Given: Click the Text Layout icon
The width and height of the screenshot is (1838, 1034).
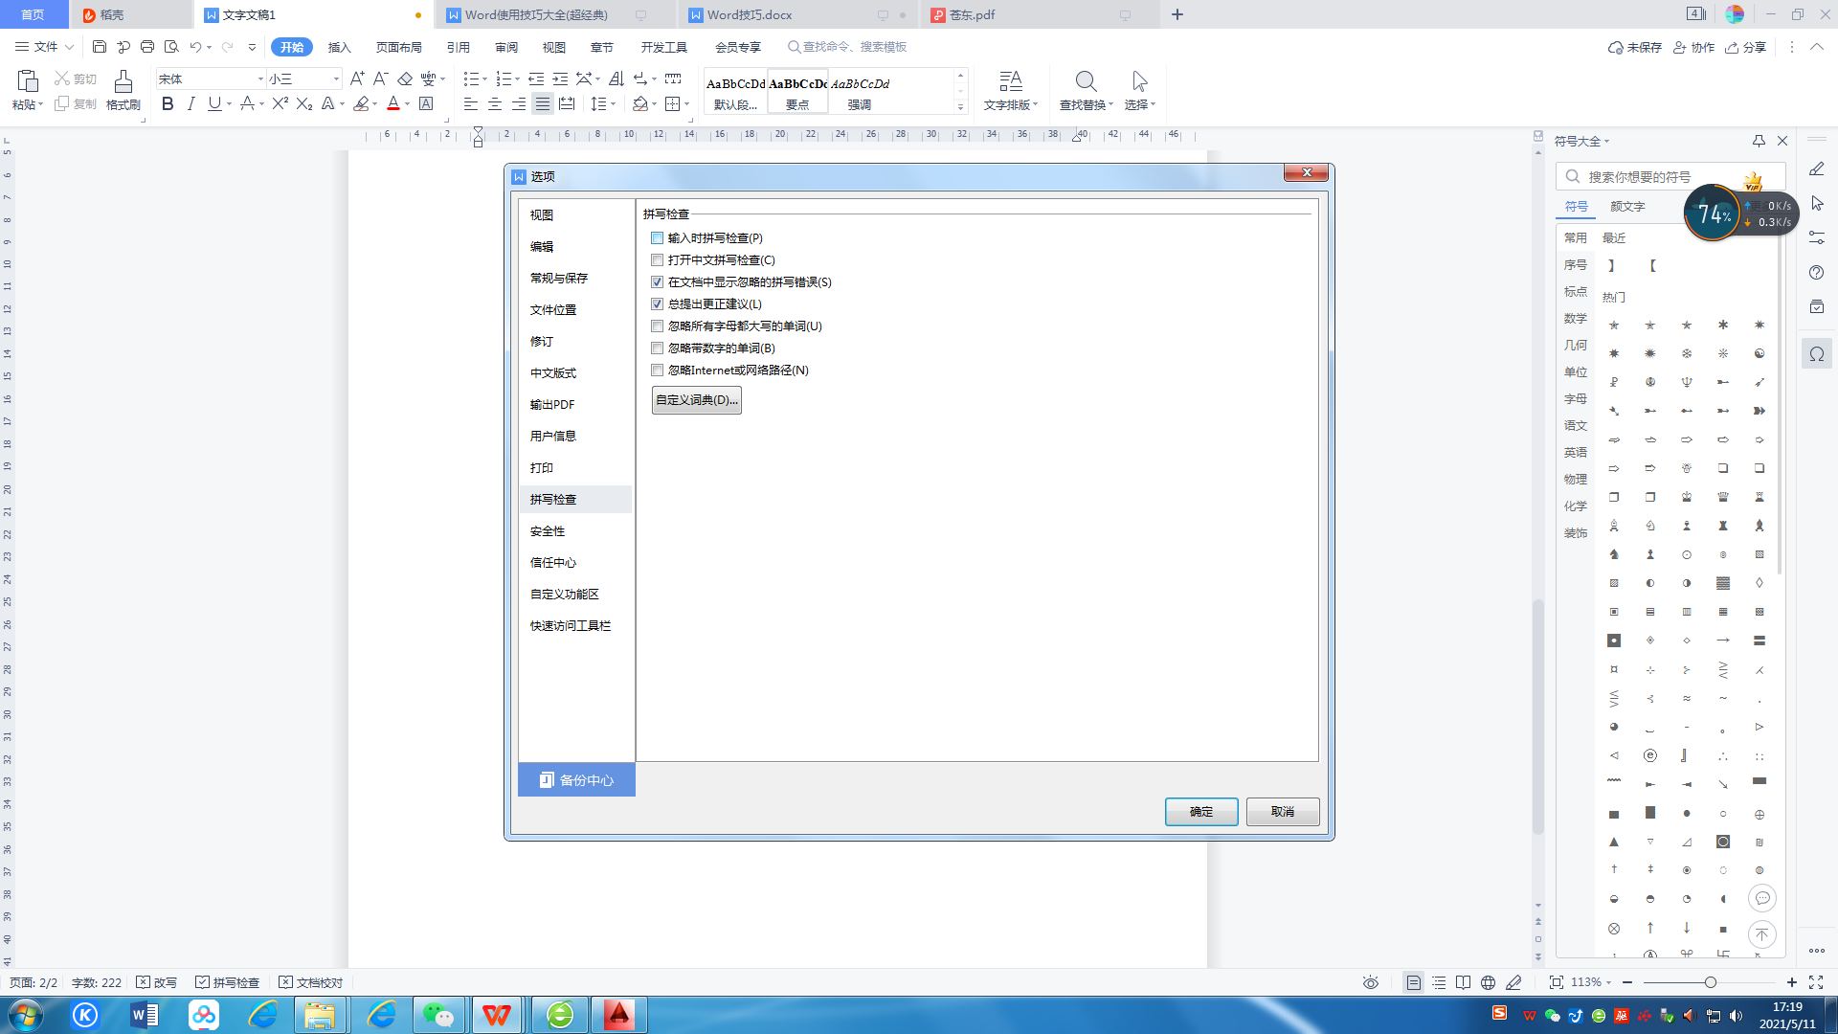Looking at the screenshot, I should pos(1011,81).
